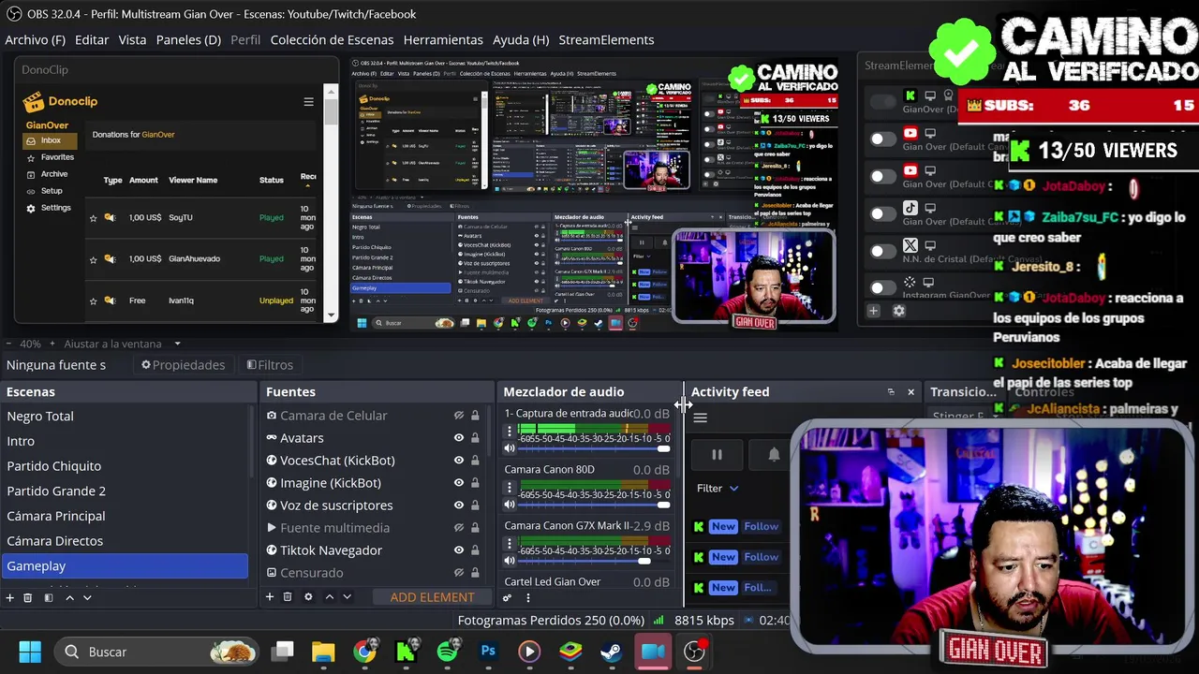The image size is (1199, 674).
Task: Open audio mixer options menu dots at the bottom of the mixer
Action: click(x=527, y=597)
